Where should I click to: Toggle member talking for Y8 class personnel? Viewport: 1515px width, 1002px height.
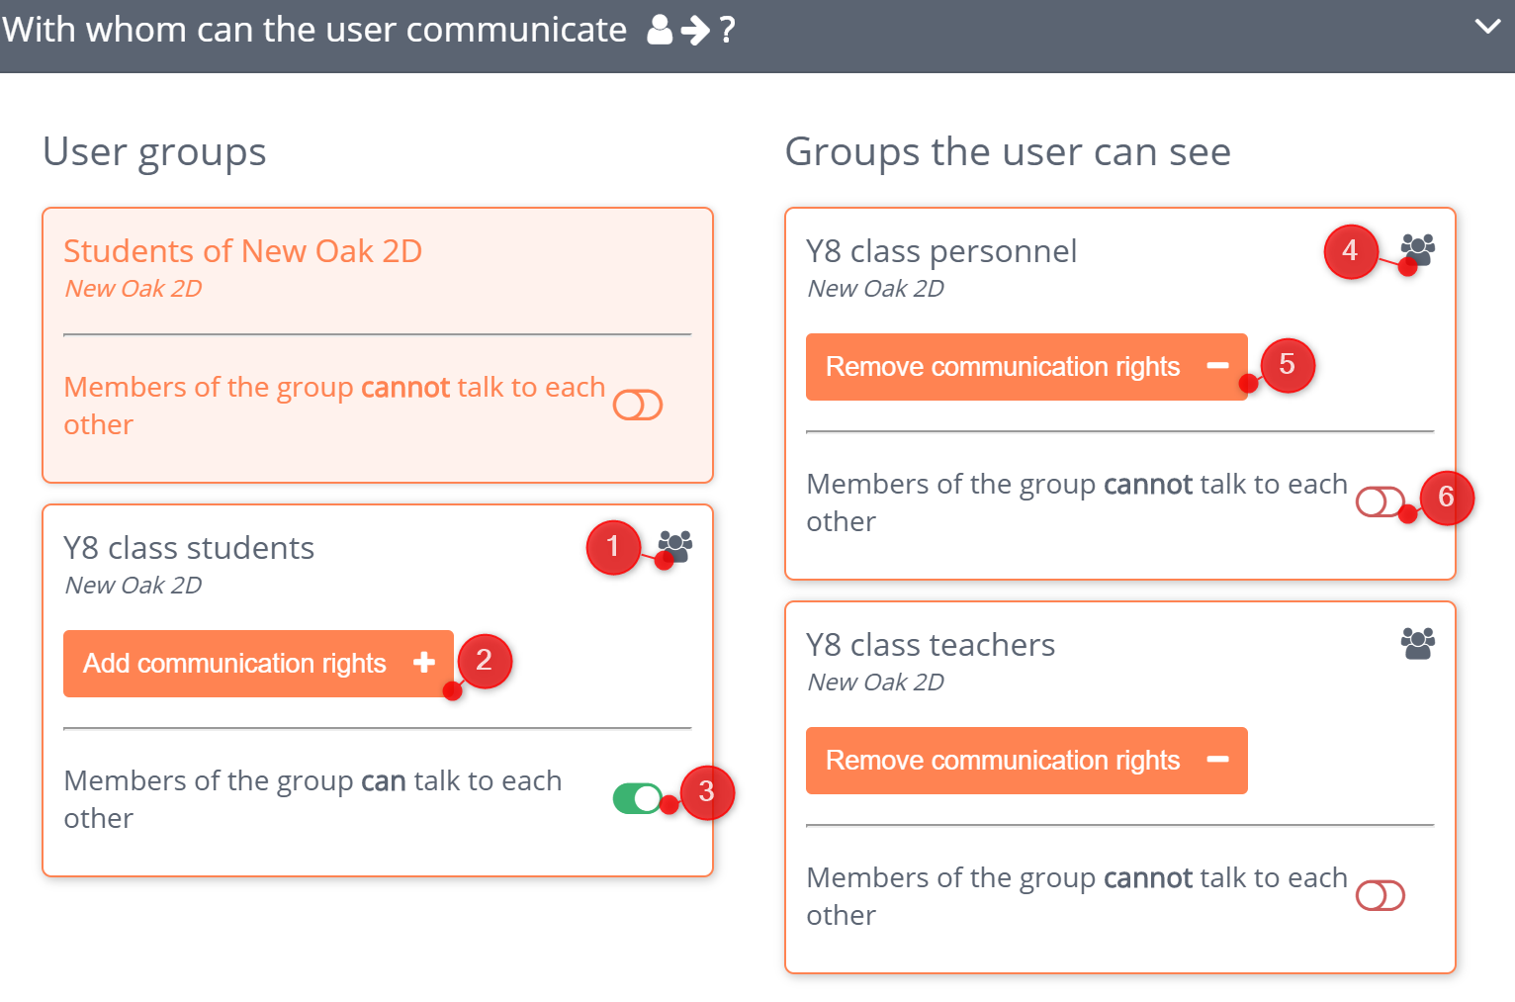point(1381,502)
